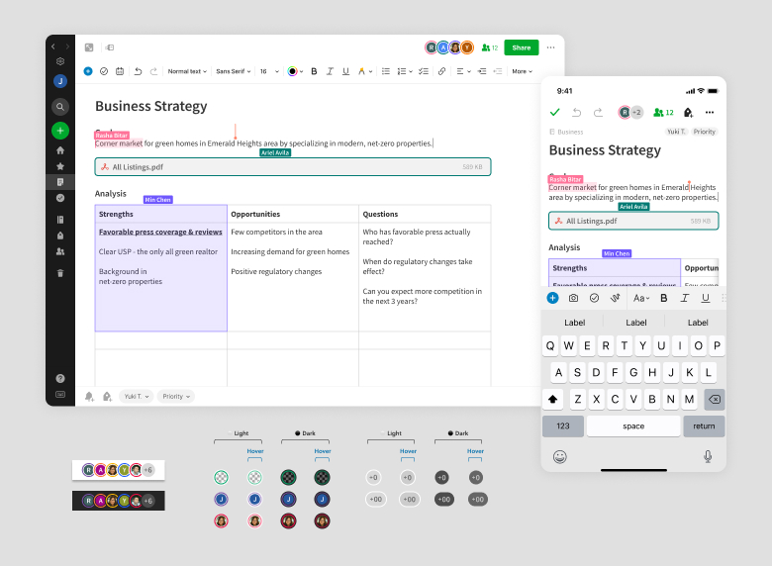
Task: Tap the green done checkmark on mobile
Action: tap(555, 112)
